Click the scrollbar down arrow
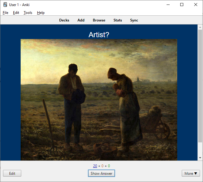 [200, 158]
